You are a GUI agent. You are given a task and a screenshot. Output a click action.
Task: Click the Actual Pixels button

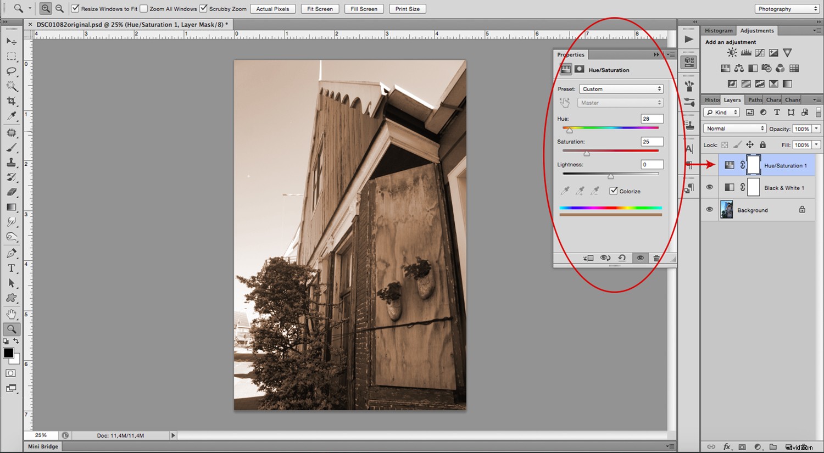[273, 9]
